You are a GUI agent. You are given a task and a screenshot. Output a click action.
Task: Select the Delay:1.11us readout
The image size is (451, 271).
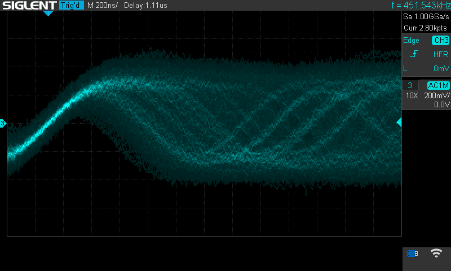point(145,5)
